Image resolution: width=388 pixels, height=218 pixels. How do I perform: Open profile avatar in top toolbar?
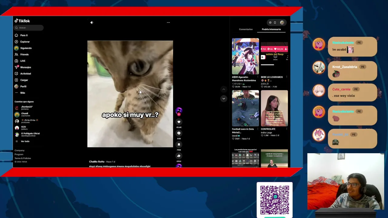pyautogui.click(x=282, y=22)
